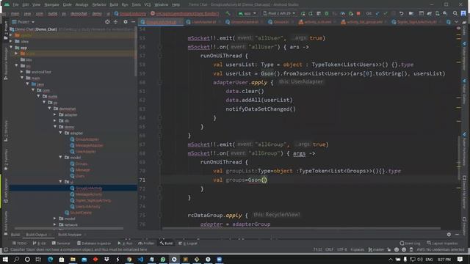The image size is (470, 264).
Task: Collapse the ui package node
Action: point(61,182)
